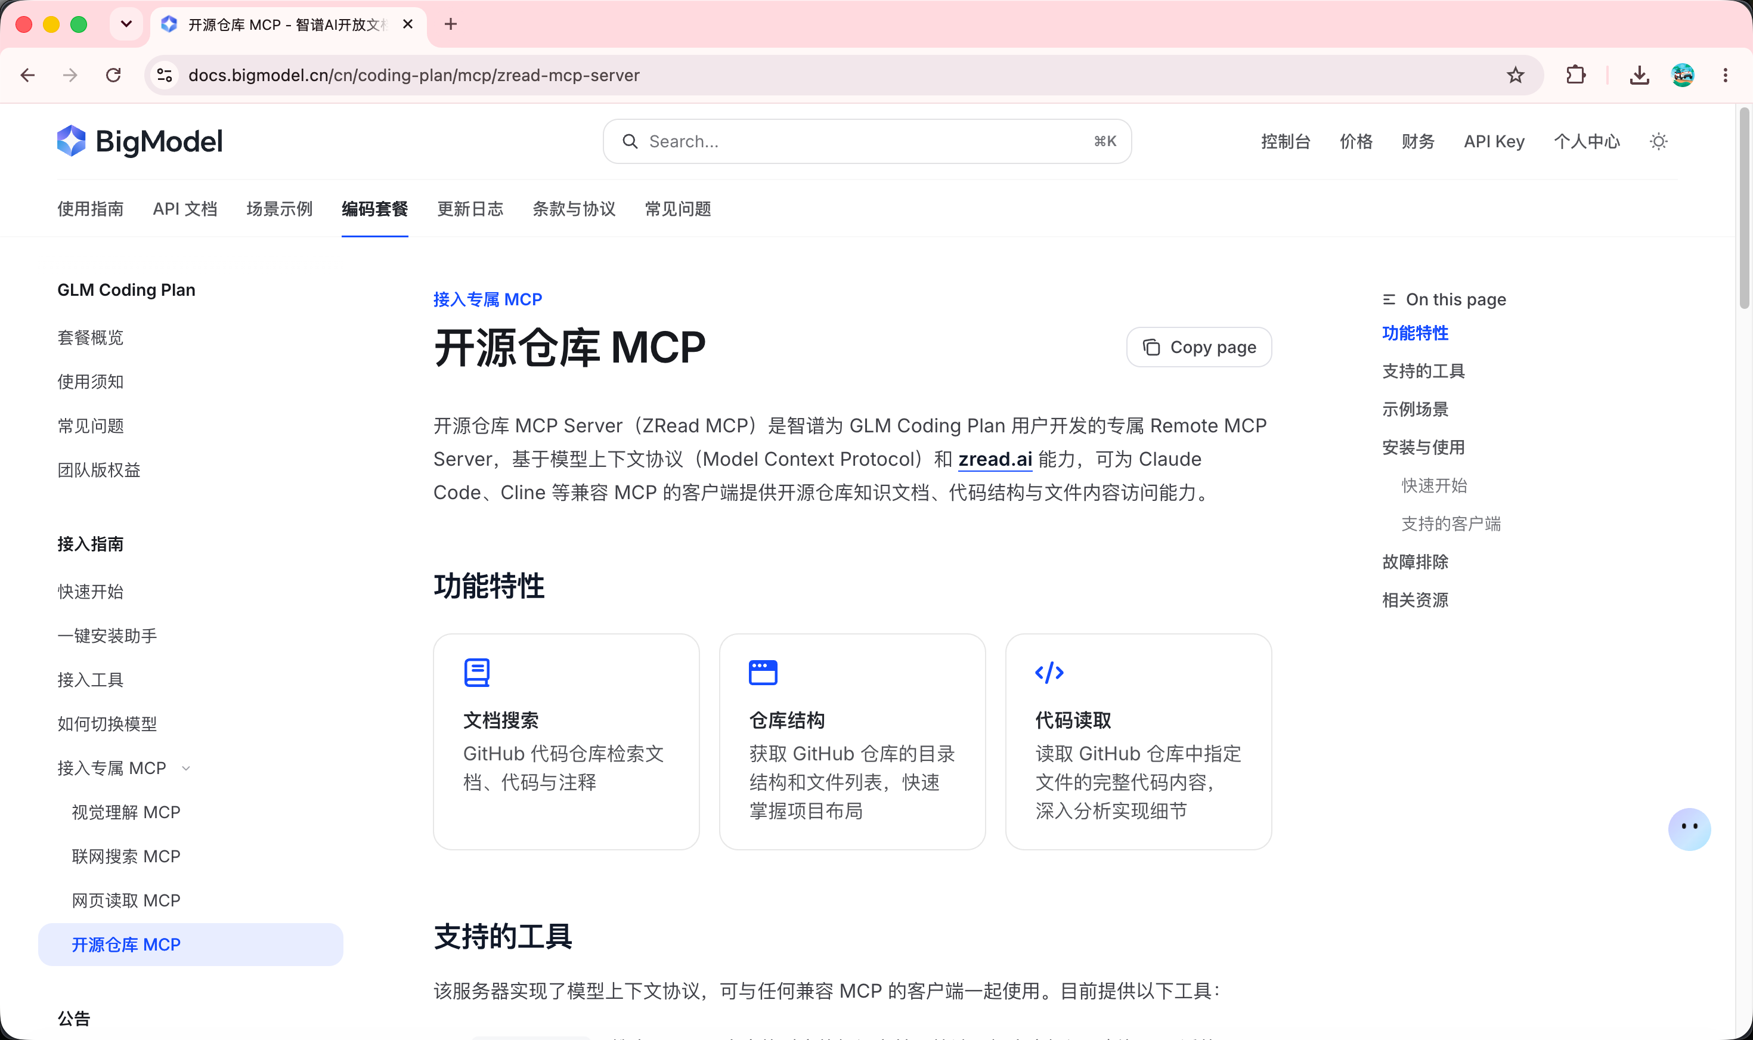The width and height of the screenshot is (1753, 1040).
Task: Close the 开源仓库 MCP browser tab
Action: pyautogui.click(x=408, y=24)
